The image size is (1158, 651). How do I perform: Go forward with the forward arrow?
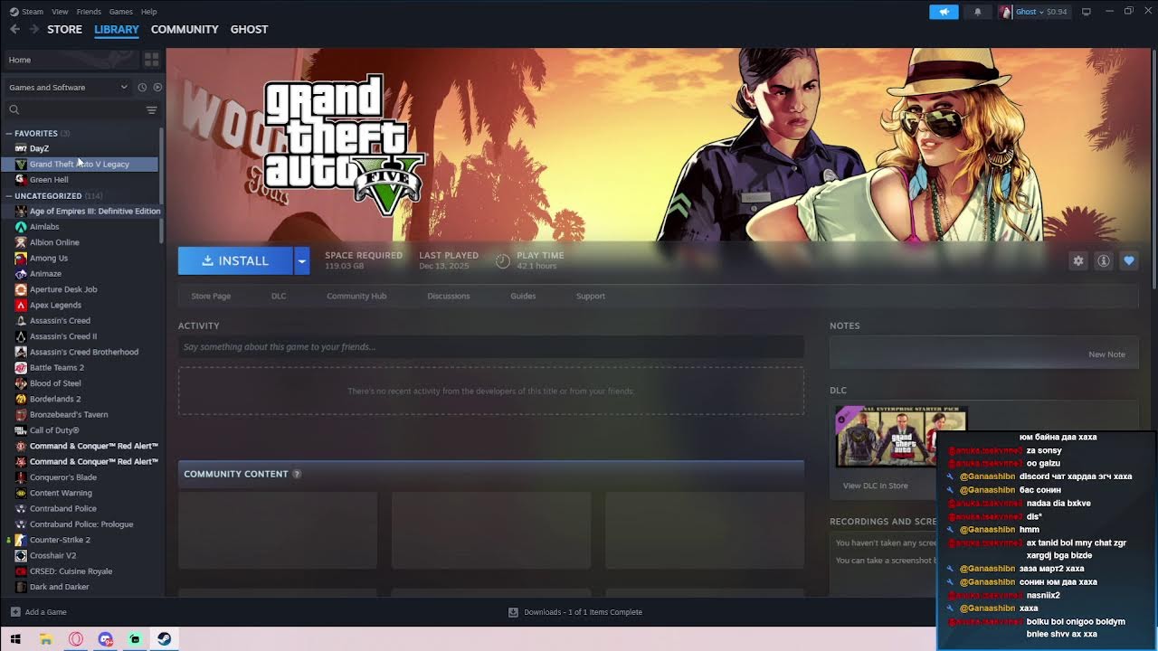(x=33, y=29)
